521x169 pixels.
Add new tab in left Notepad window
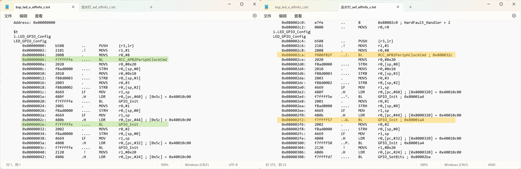pyautogui.click(x=151, y=7)
